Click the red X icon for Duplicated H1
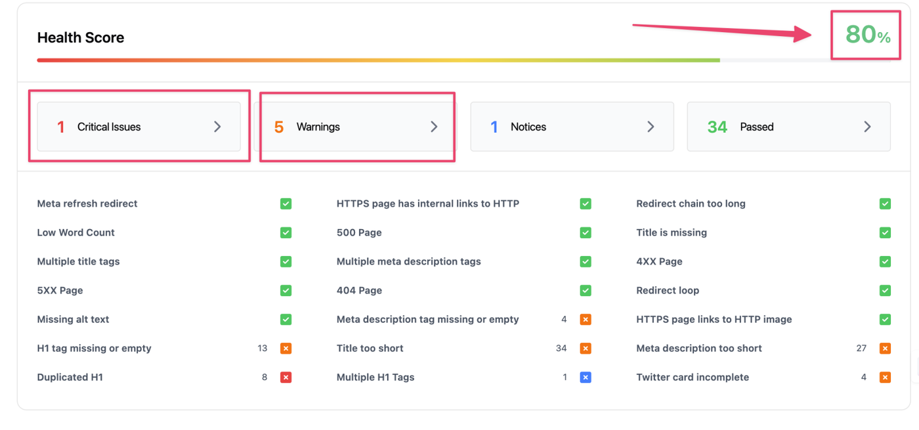Viewport: 919px width, 430px height. pyautogui.click(x=286, y=377)
